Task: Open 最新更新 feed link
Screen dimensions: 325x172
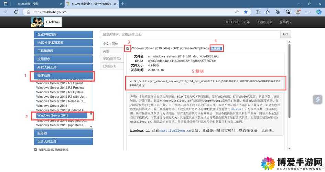Action: coord(264,22)
